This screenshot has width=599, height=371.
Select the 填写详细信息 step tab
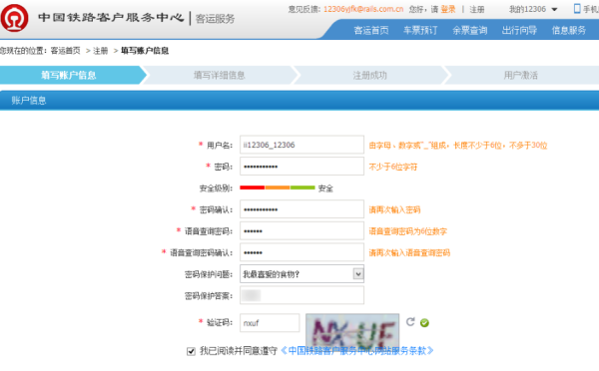coord(220,75)
